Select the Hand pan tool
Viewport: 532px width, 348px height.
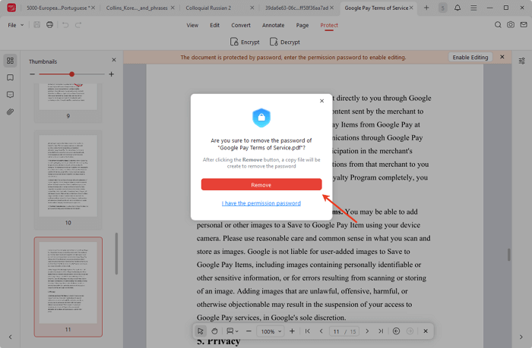click(214, 331)
